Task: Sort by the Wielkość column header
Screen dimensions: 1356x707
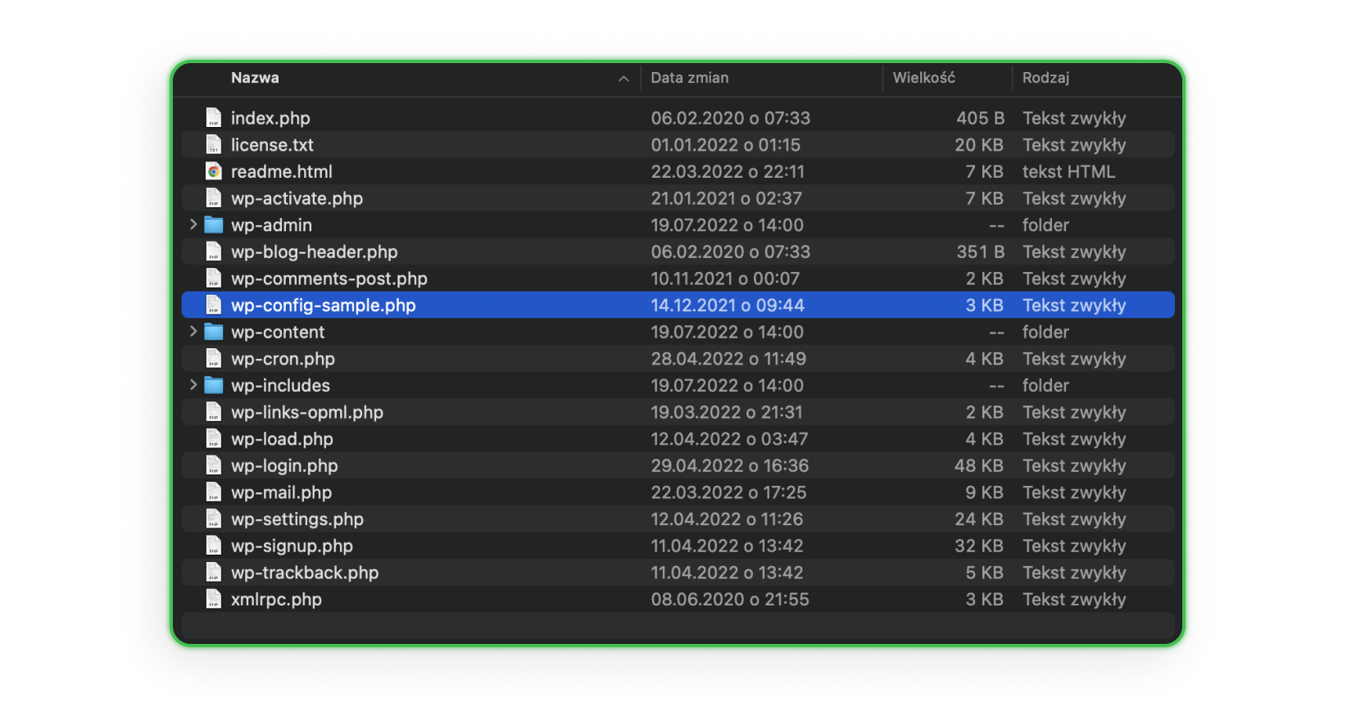Action: [x=923, y=78]
